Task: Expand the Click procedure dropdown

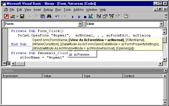Action: [161, 24]
